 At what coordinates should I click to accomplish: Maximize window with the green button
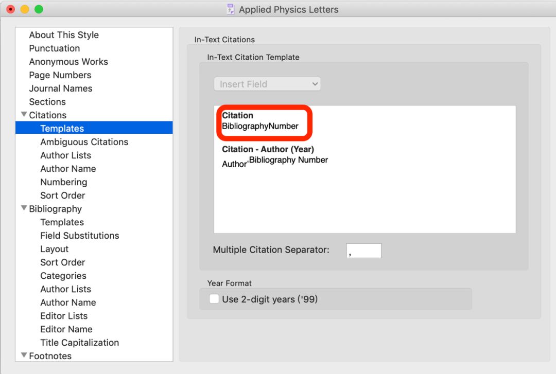click(x=39, y=9)
